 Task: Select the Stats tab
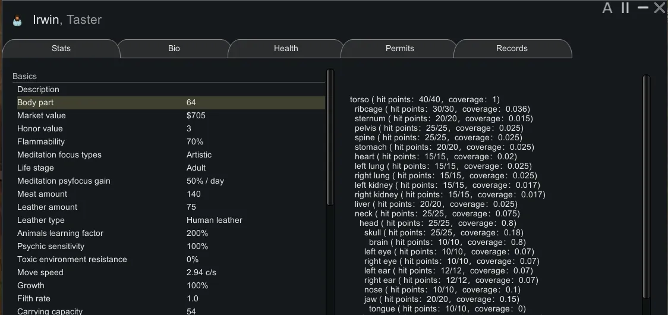click(61, 49)
